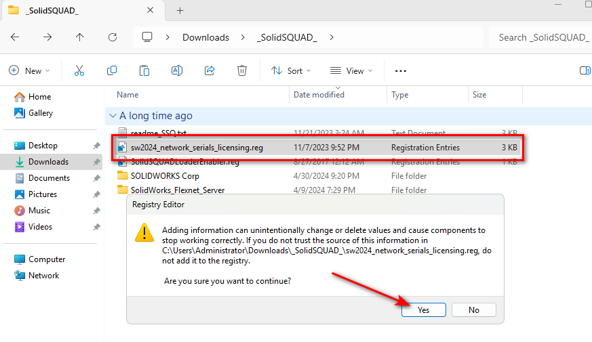Go back with the left arrow

click(x=15, y=37)
